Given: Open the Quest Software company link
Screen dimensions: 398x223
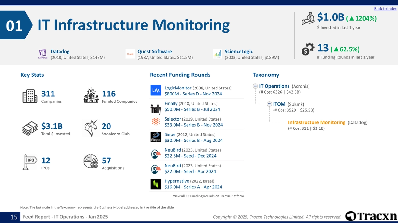Looking at the screenshot, I should 154,51.
